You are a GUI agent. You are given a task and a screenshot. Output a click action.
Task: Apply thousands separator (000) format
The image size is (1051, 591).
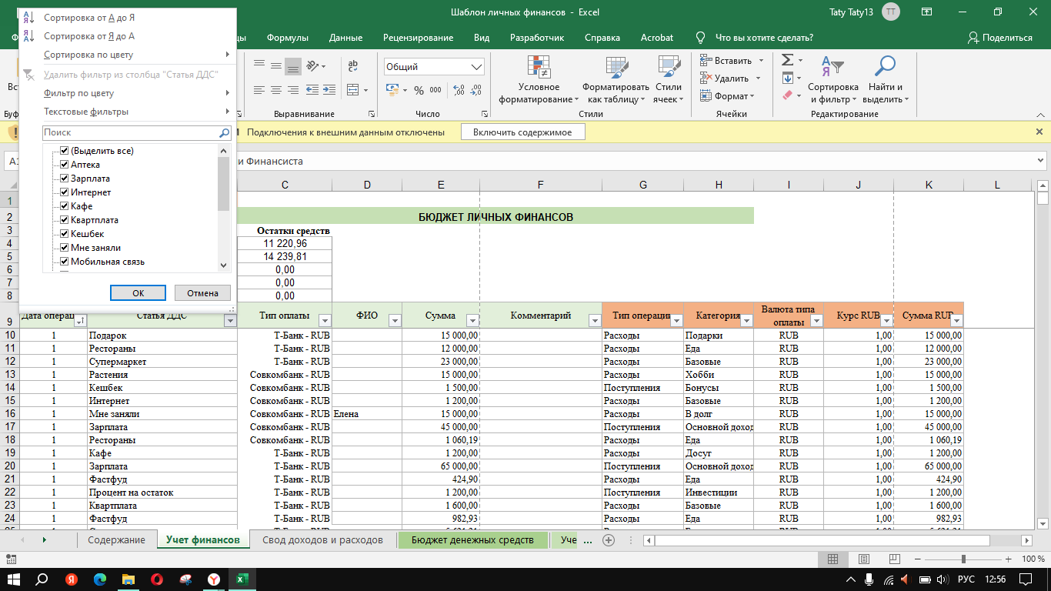click(x=435, y=90)
